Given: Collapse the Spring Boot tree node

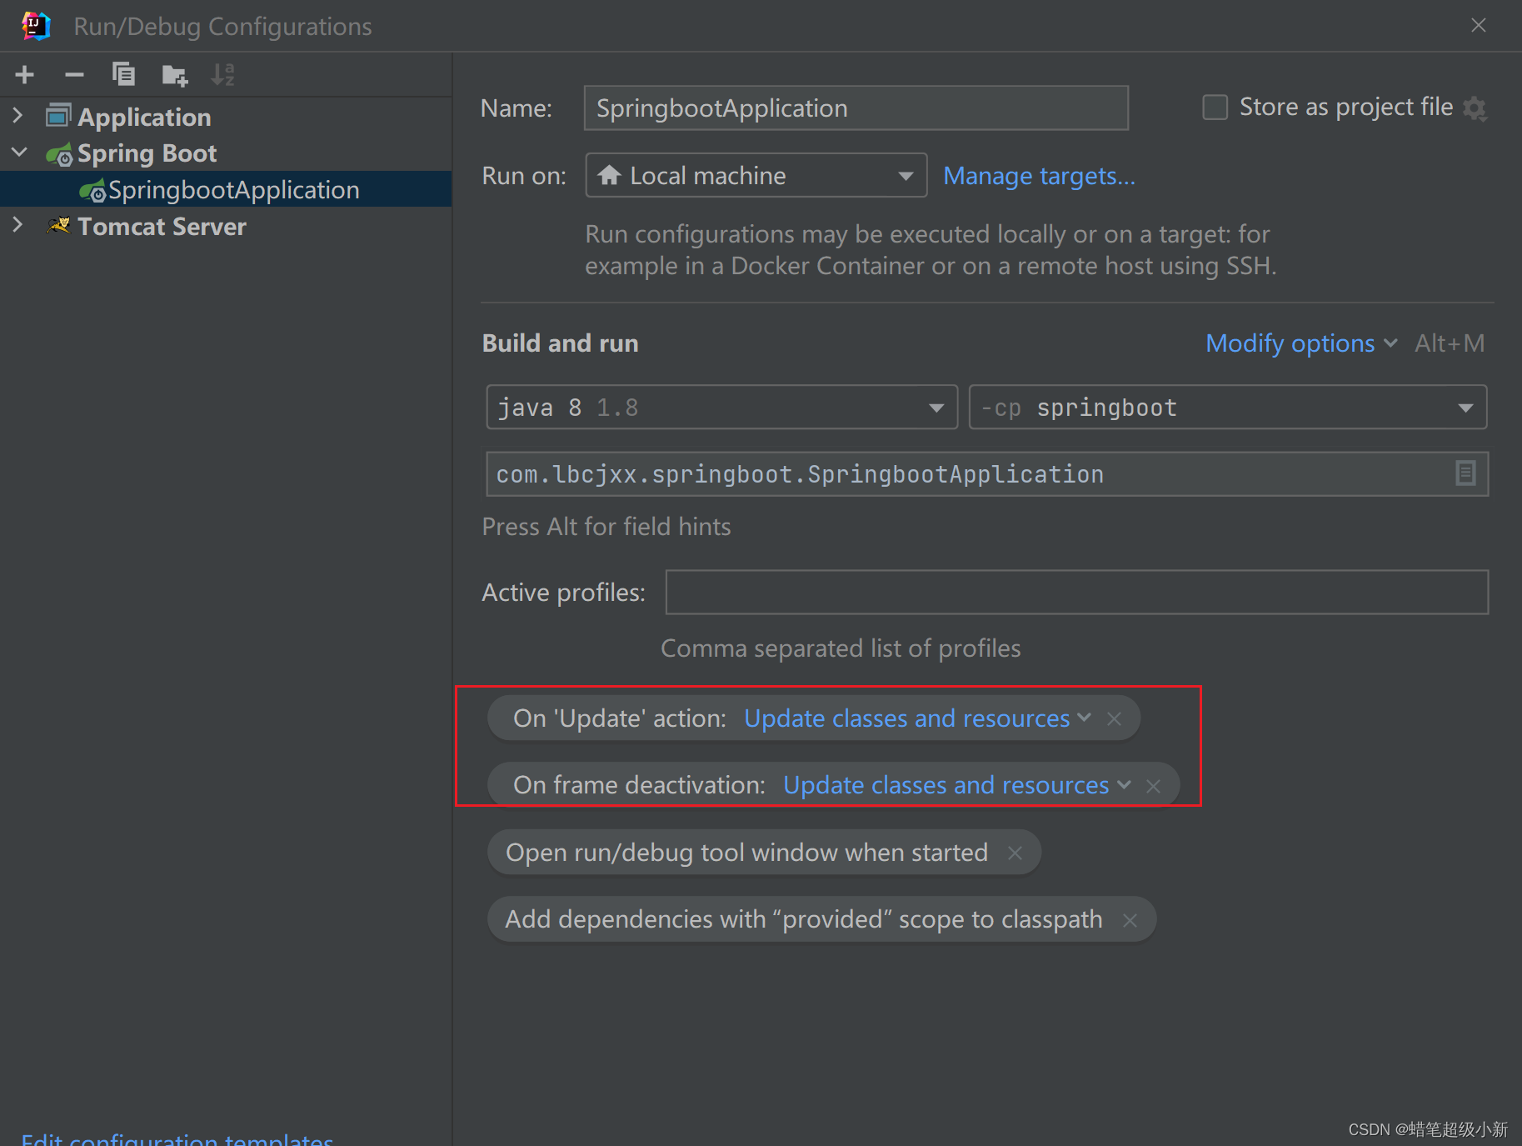Looking at the screenshot, I should click(x=19, y=153).
